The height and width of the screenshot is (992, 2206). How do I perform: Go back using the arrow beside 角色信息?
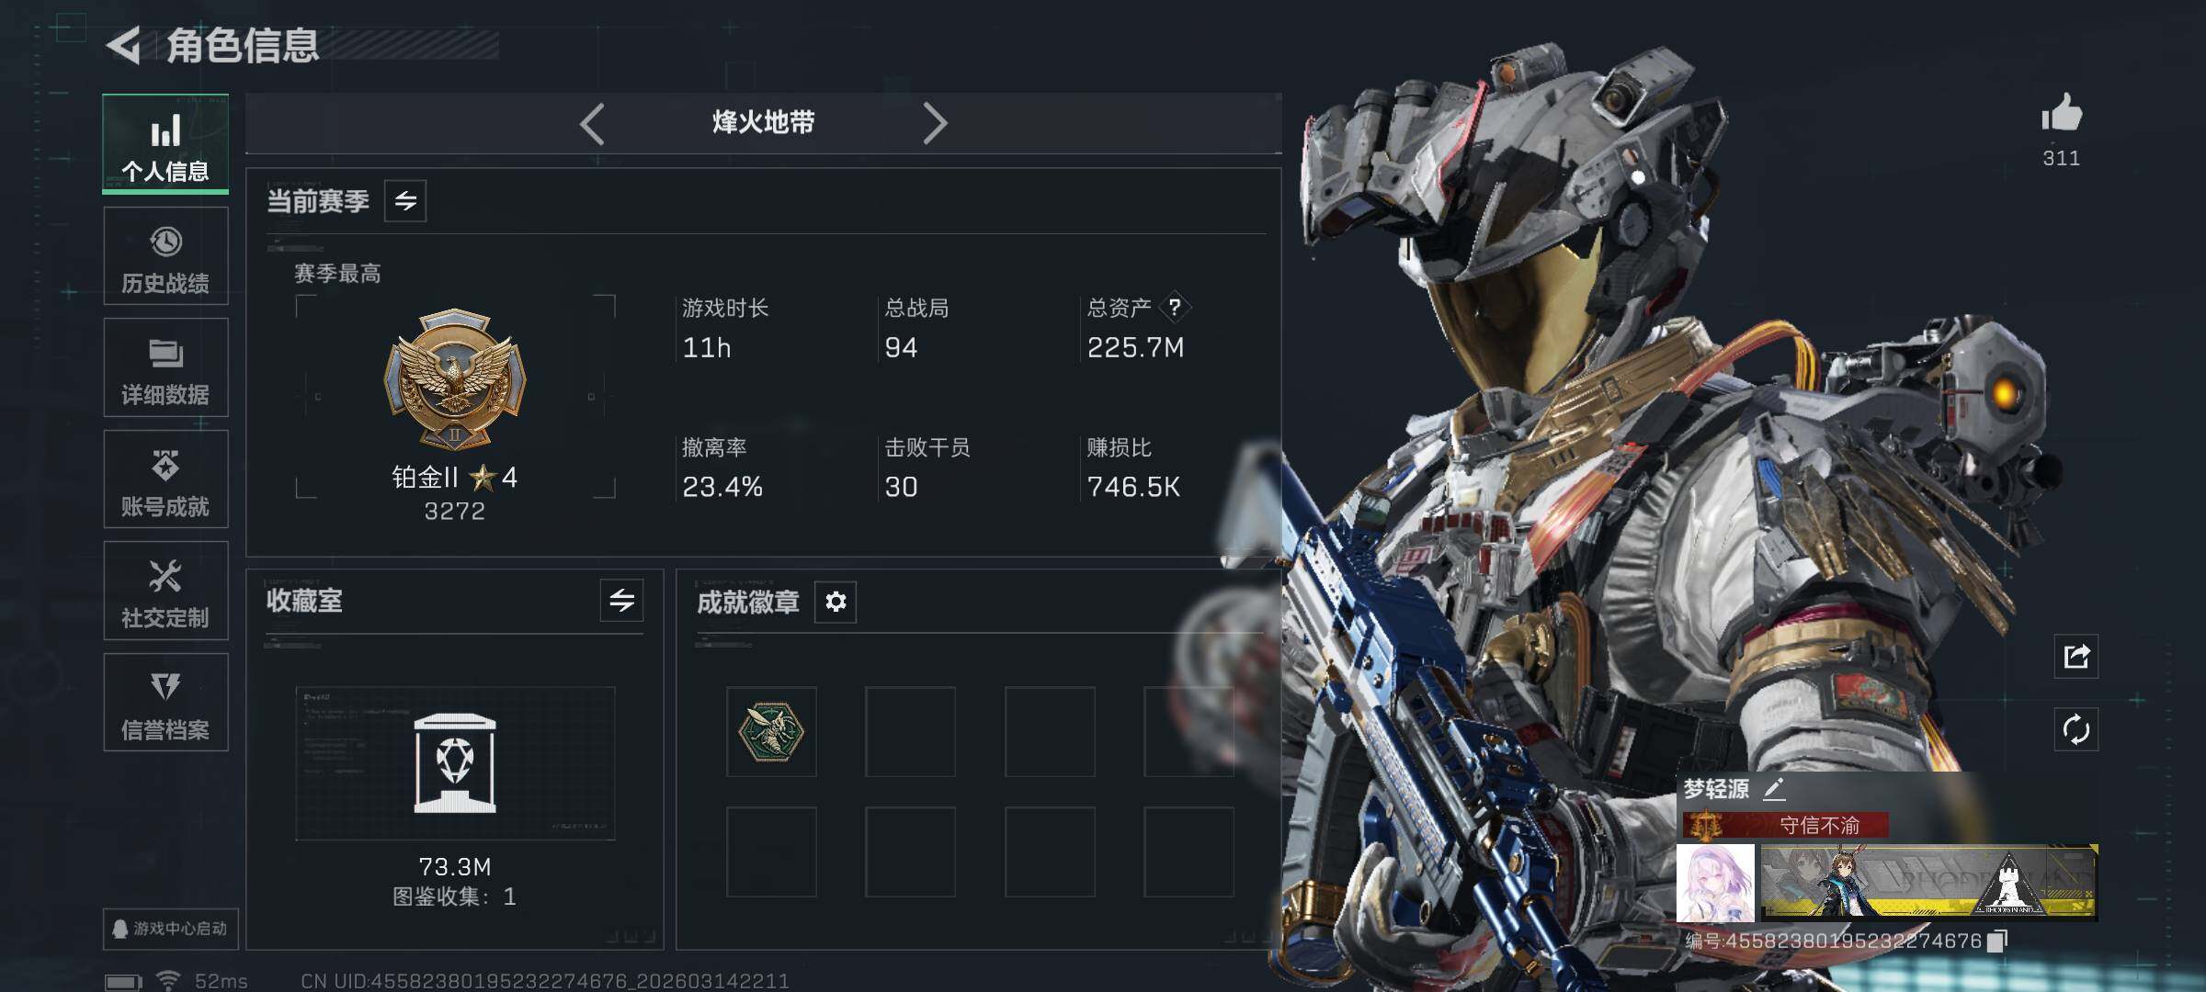click(125, 45)
